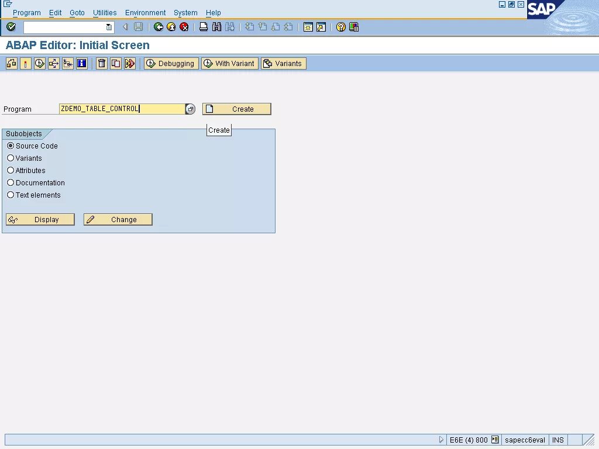
Task: Open the Environment menu
Action: coord(145,13)
